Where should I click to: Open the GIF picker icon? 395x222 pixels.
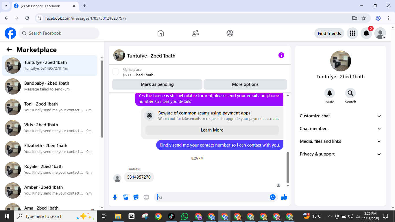(146, 197)
